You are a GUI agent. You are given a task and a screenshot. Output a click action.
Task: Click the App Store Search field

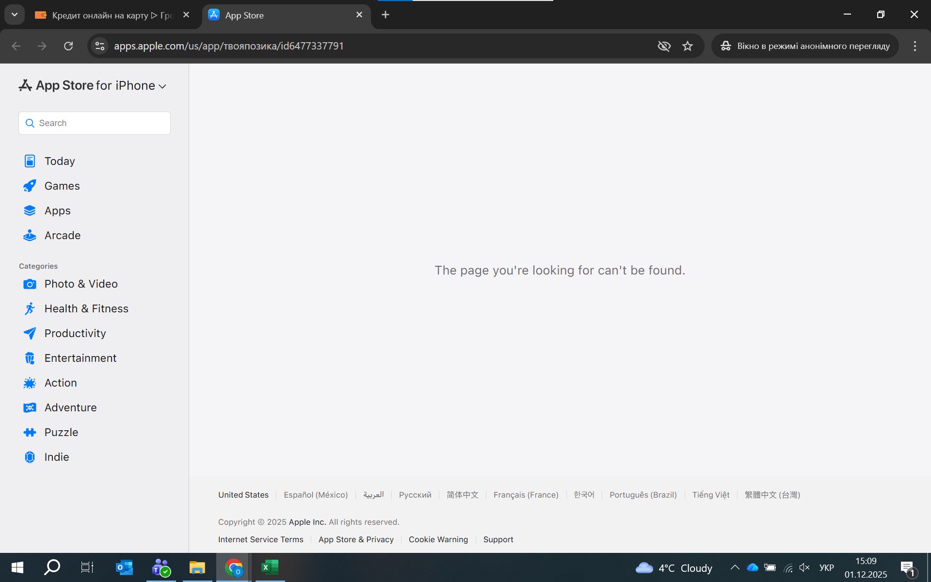pyautogui.click(x=95, y=123)
